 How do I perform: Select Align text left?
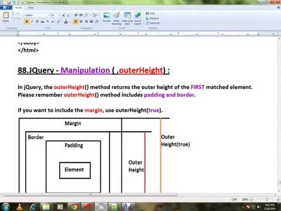tap(76, 22)
